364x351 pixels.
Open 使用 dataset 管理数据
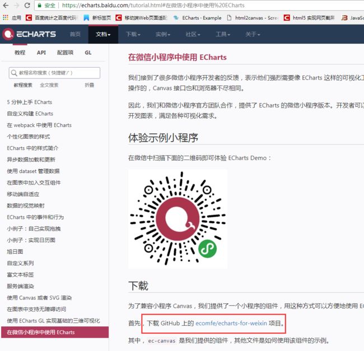(33, 171)
